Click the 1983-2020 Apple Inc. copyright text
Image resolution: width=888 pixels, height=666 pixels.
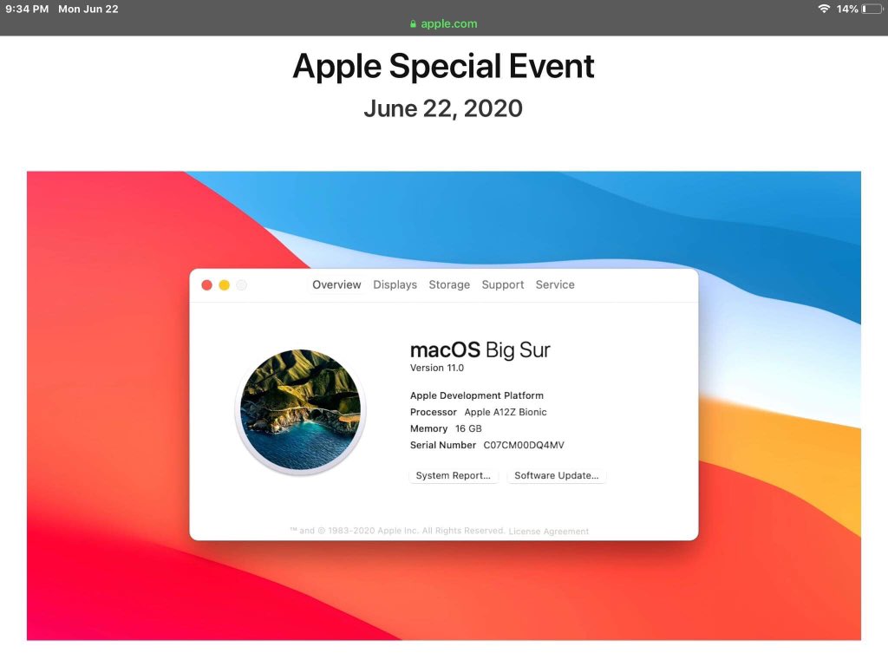point(397,531)
